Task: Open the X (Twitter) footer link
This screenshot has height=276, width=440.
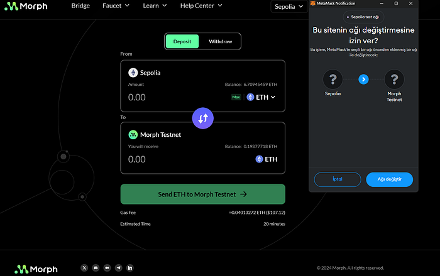Action: pyautogui.click(x=84, y=268)
